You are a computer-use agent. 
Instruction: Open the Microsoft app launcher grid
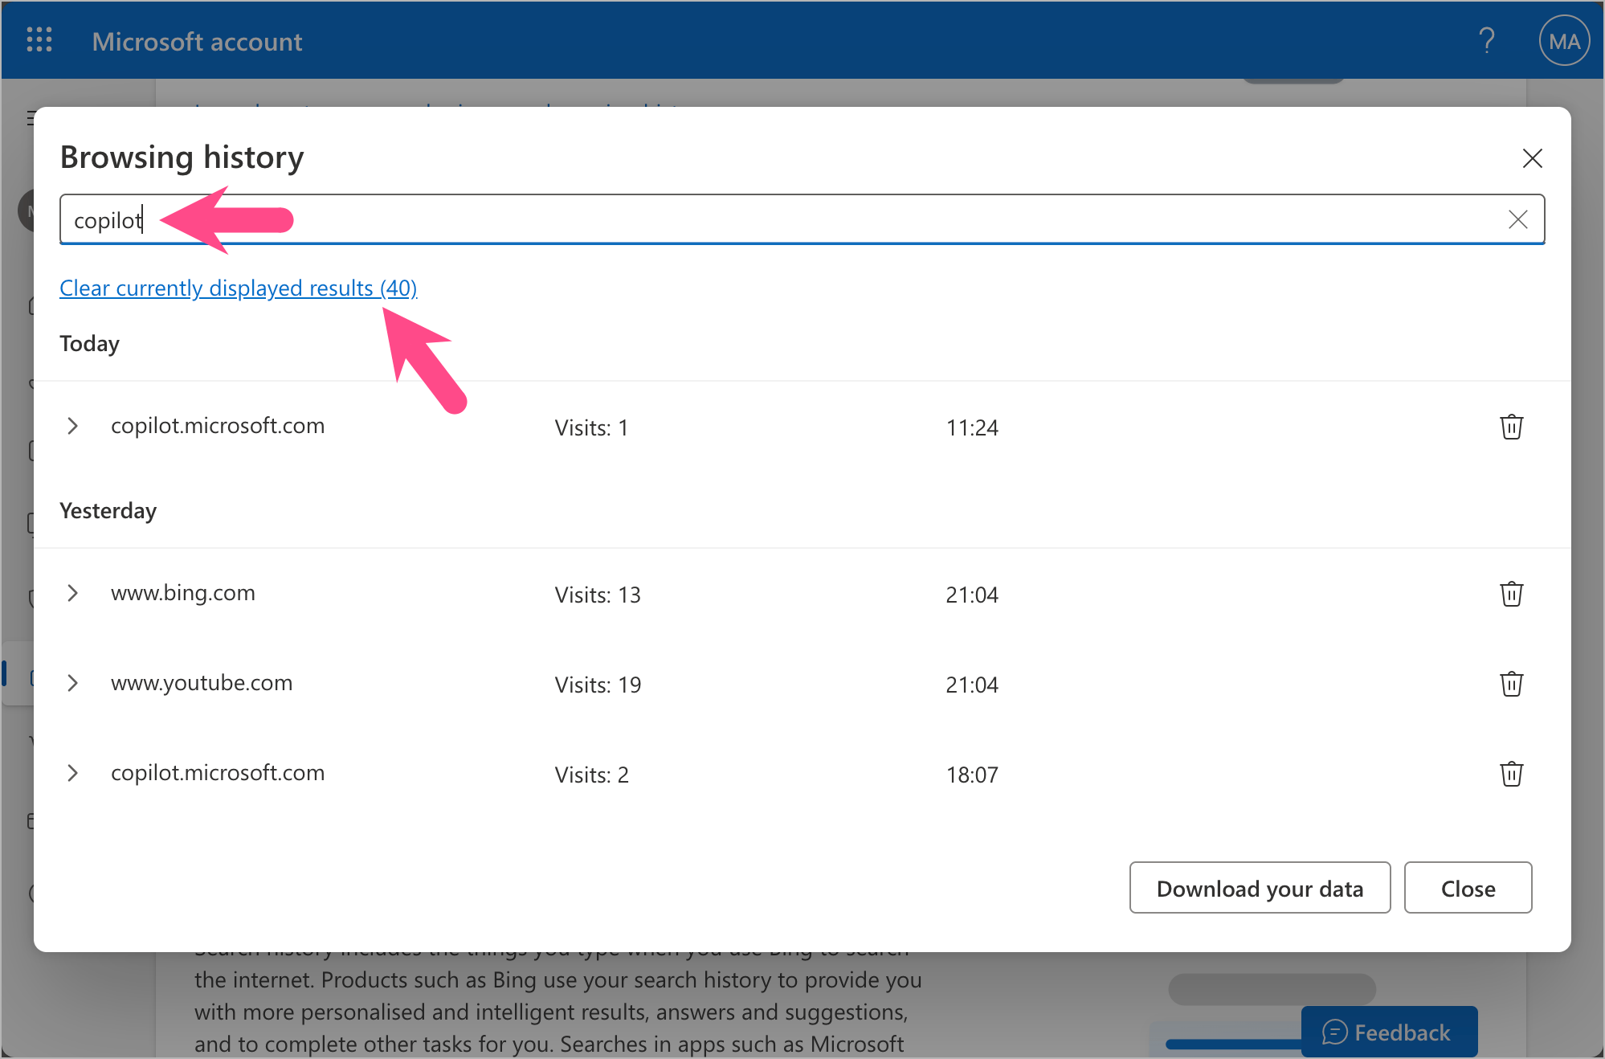[39, 40]
